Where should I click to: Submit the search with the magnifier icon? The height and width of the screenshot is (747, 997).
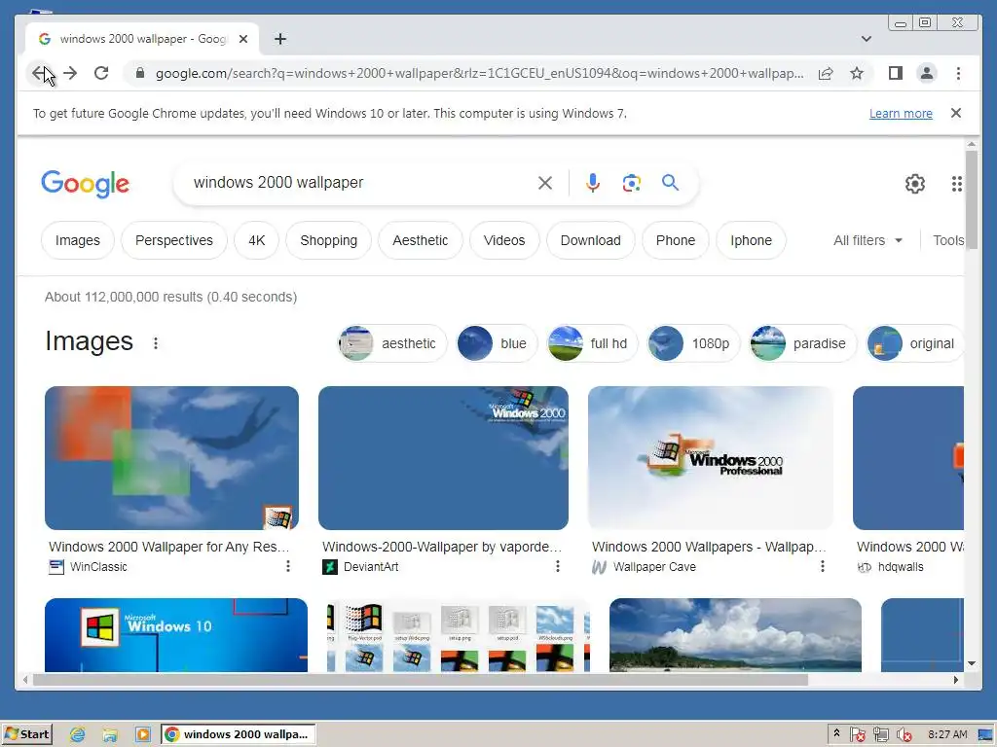(x=670, y=183)
